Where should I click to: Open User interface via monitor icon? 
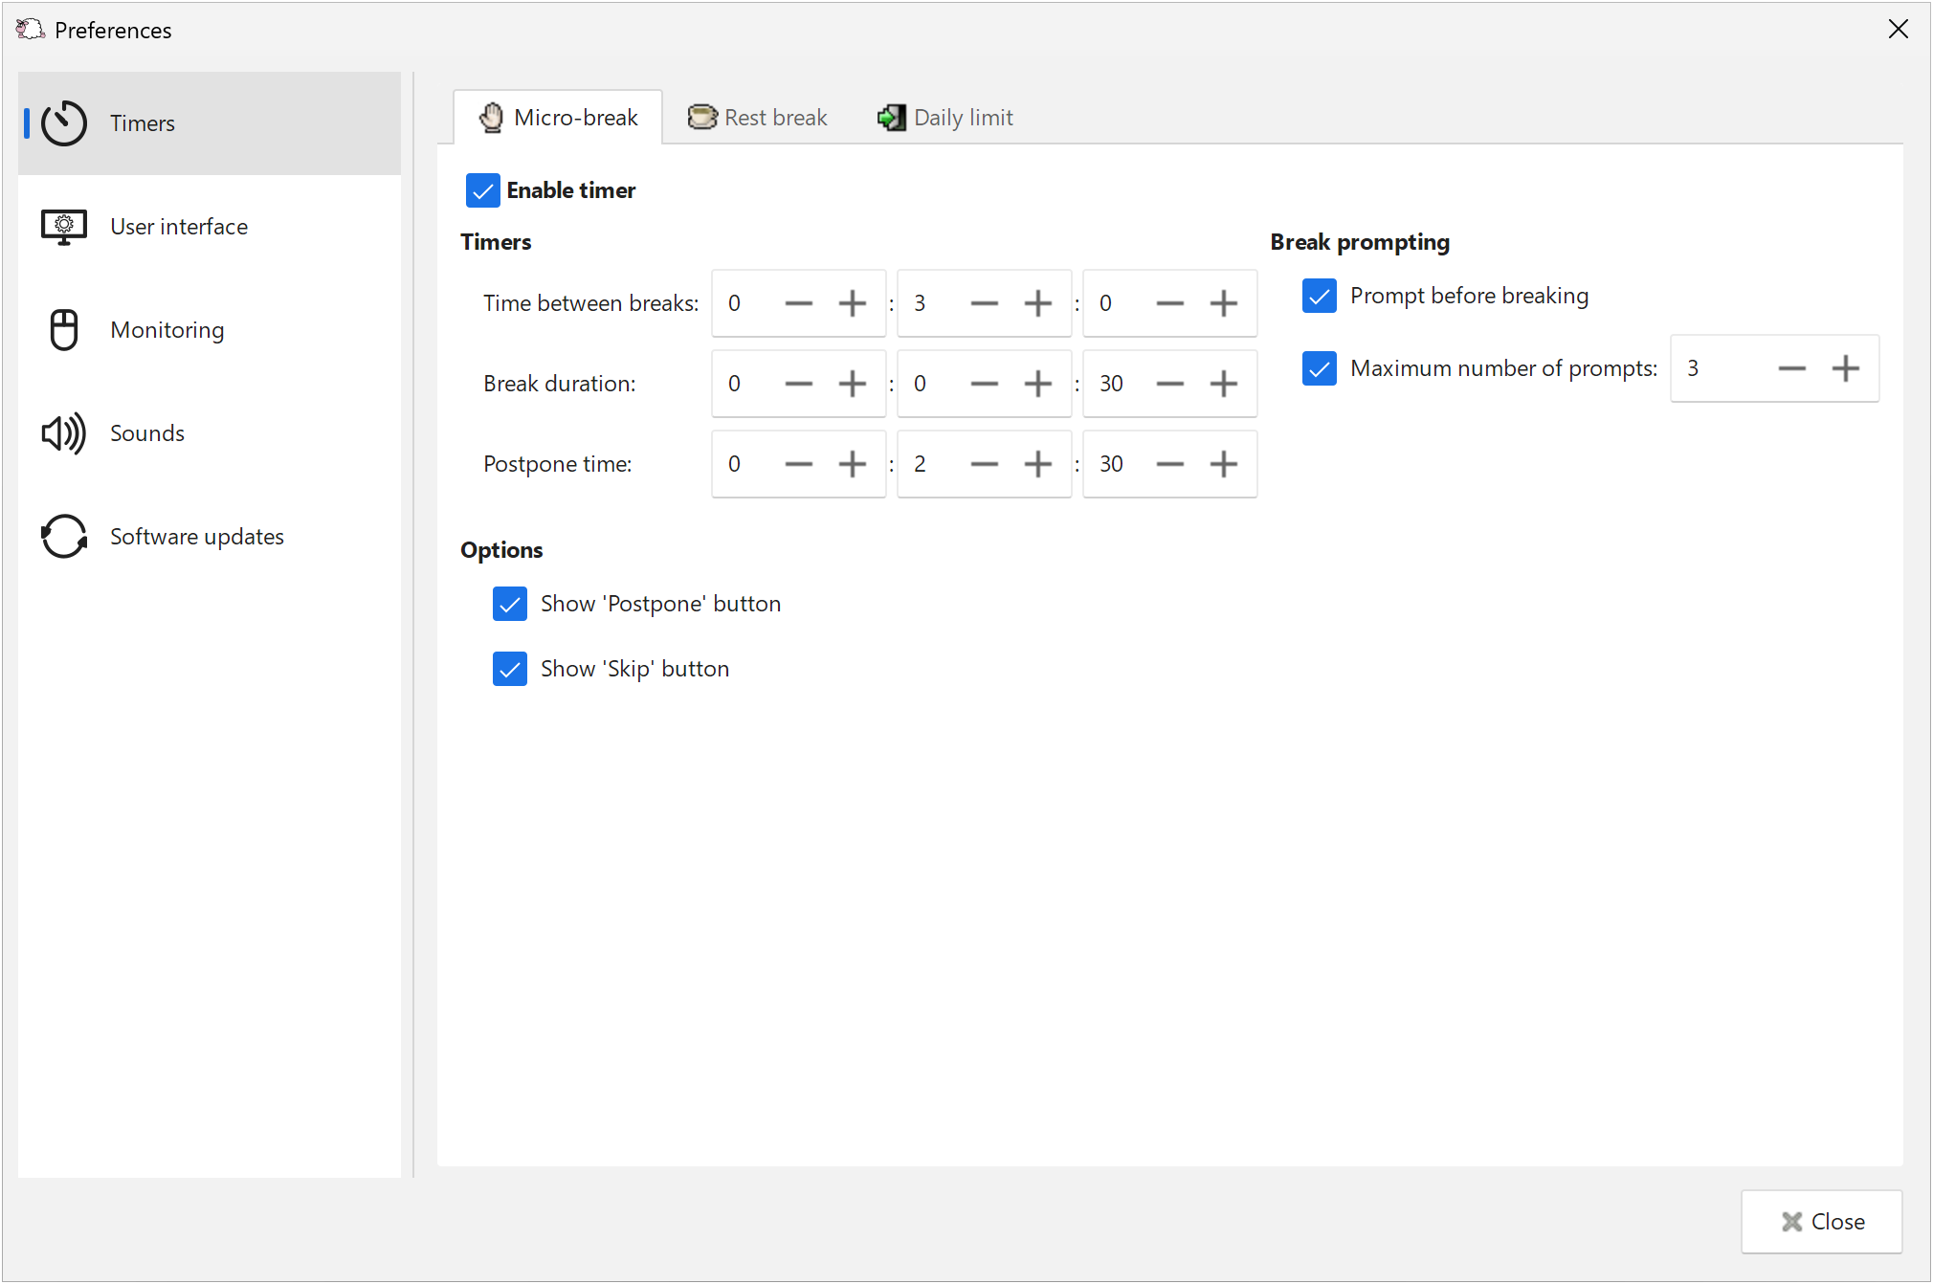(x=64, y=227)
